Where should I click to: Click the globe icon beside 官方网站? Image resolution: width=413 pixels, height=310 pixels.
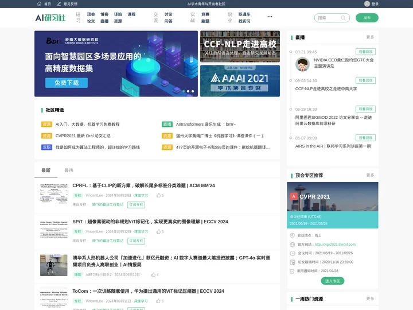pos(292,245)
